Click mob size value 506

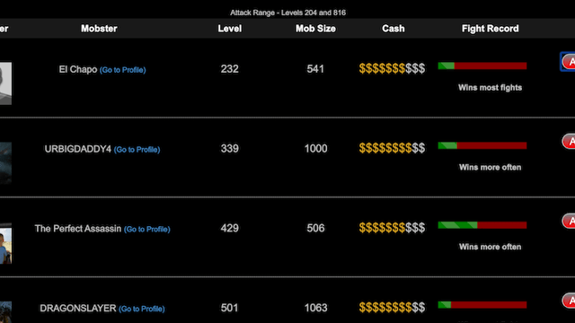[x=315, y=228]
